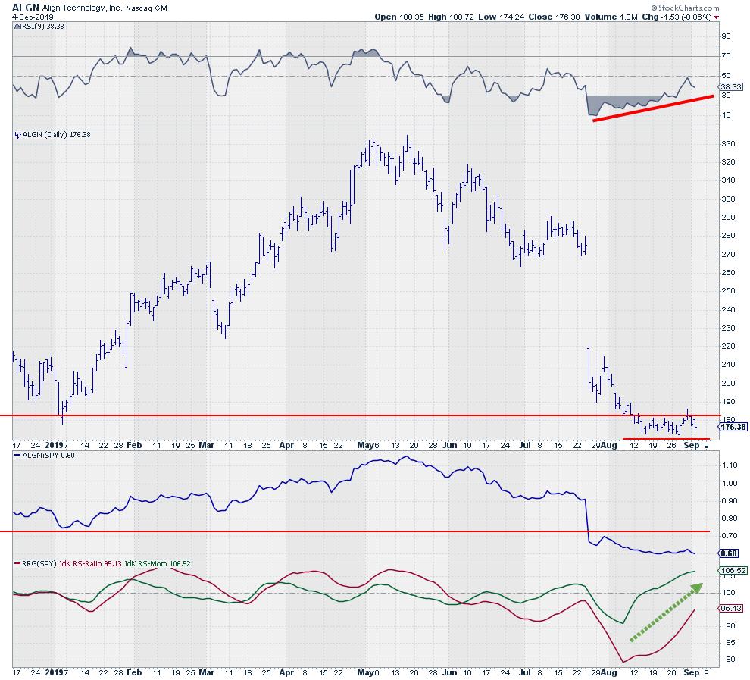Click the "Chg -1.53 (-0.86%)" header value
The width and height of the screenshot is (750, 680).
[x=677, y=17]
